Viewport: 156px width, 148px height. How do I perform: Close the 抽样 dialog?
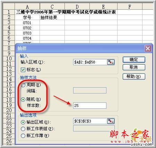[x=148, y=48]
